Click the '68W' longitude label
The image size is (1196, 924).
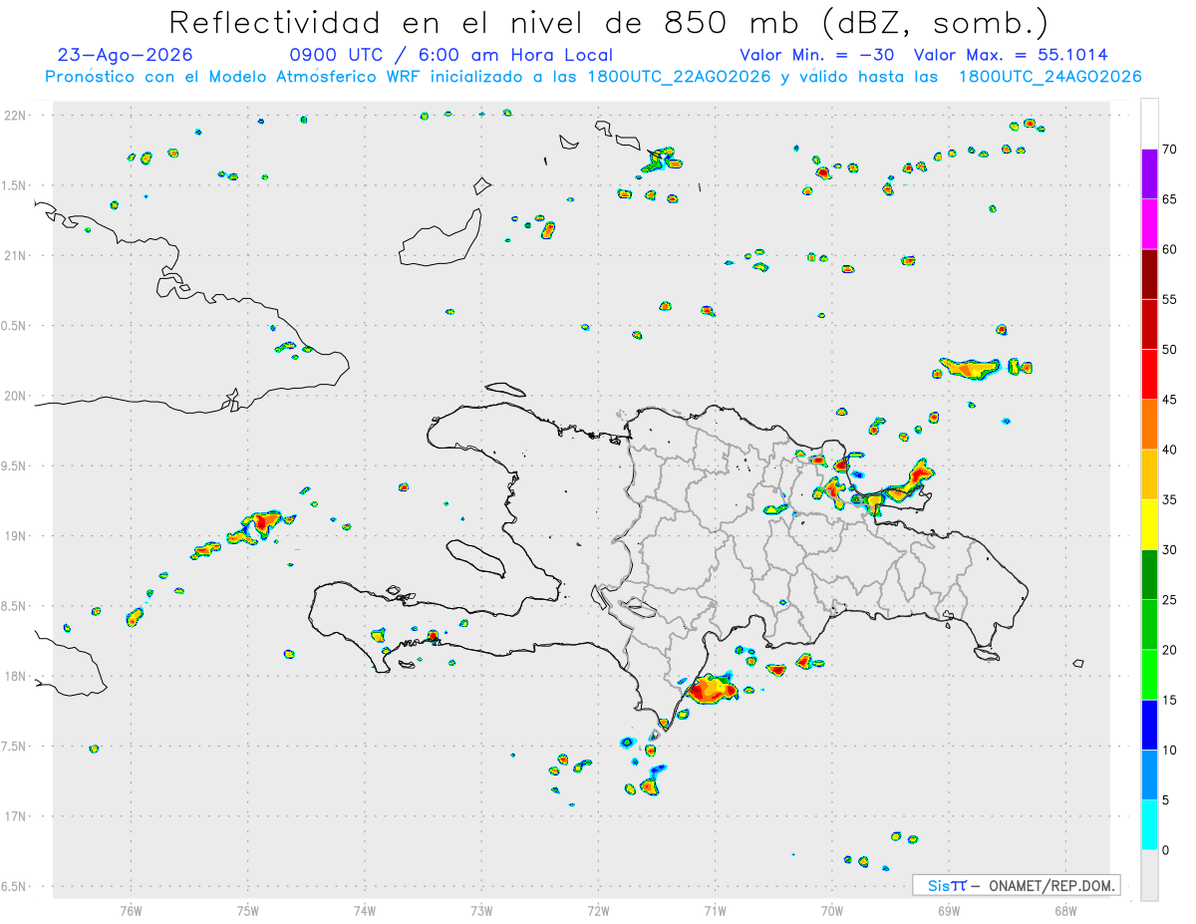[1065, 911]
